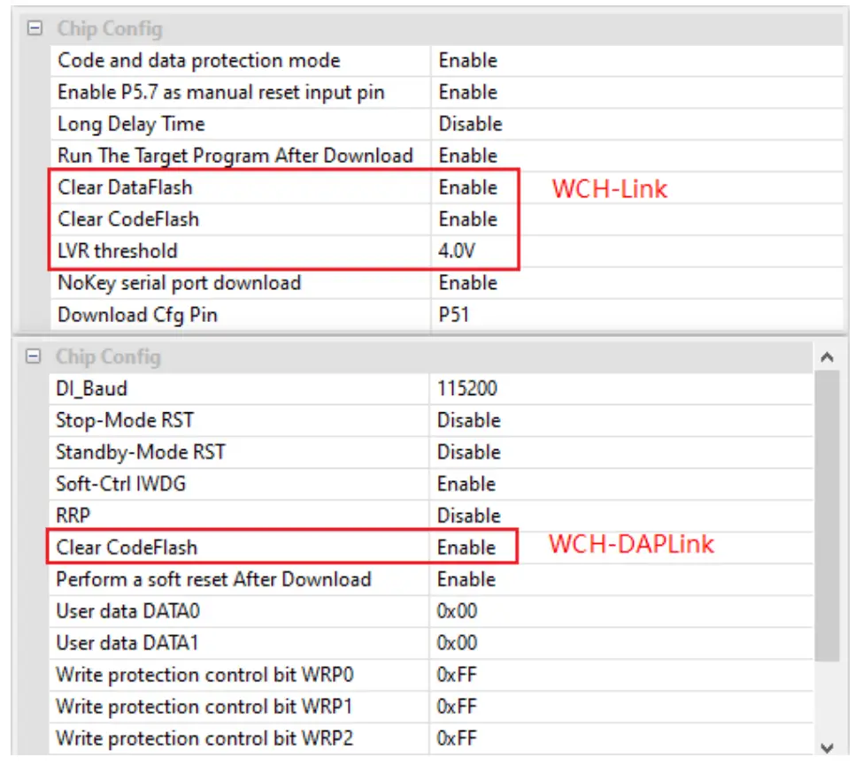
Task: Disable Soft-Ctrl IWDG
Action: click(x=478, y=484)
